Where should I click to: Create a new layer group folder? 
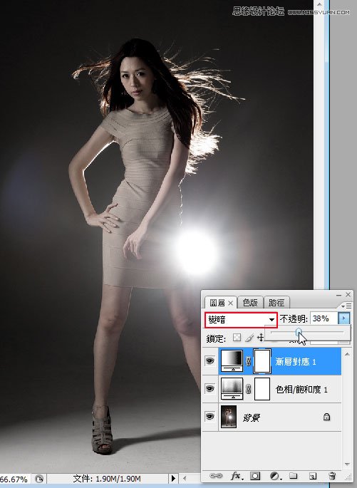point(293,476)
